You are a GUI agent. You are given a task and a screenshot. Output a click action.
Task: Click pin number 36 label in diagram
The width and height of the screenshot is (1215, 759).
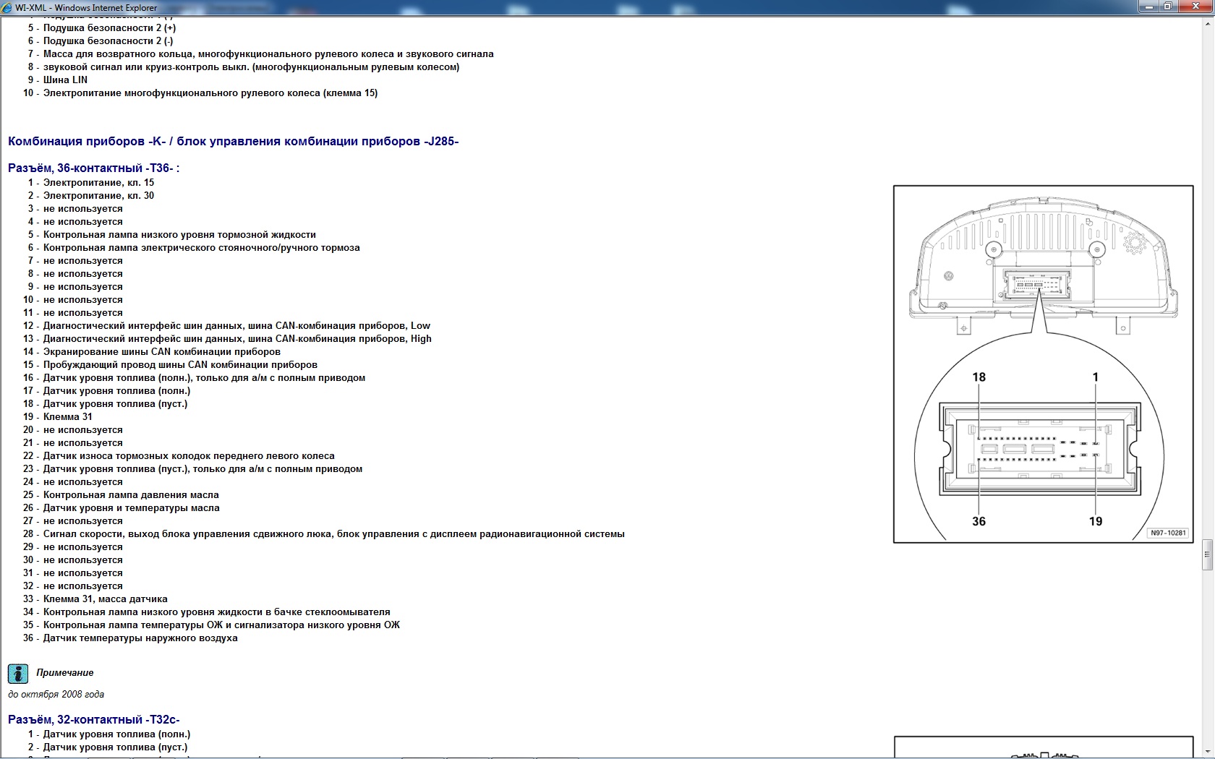click(979, 521)
